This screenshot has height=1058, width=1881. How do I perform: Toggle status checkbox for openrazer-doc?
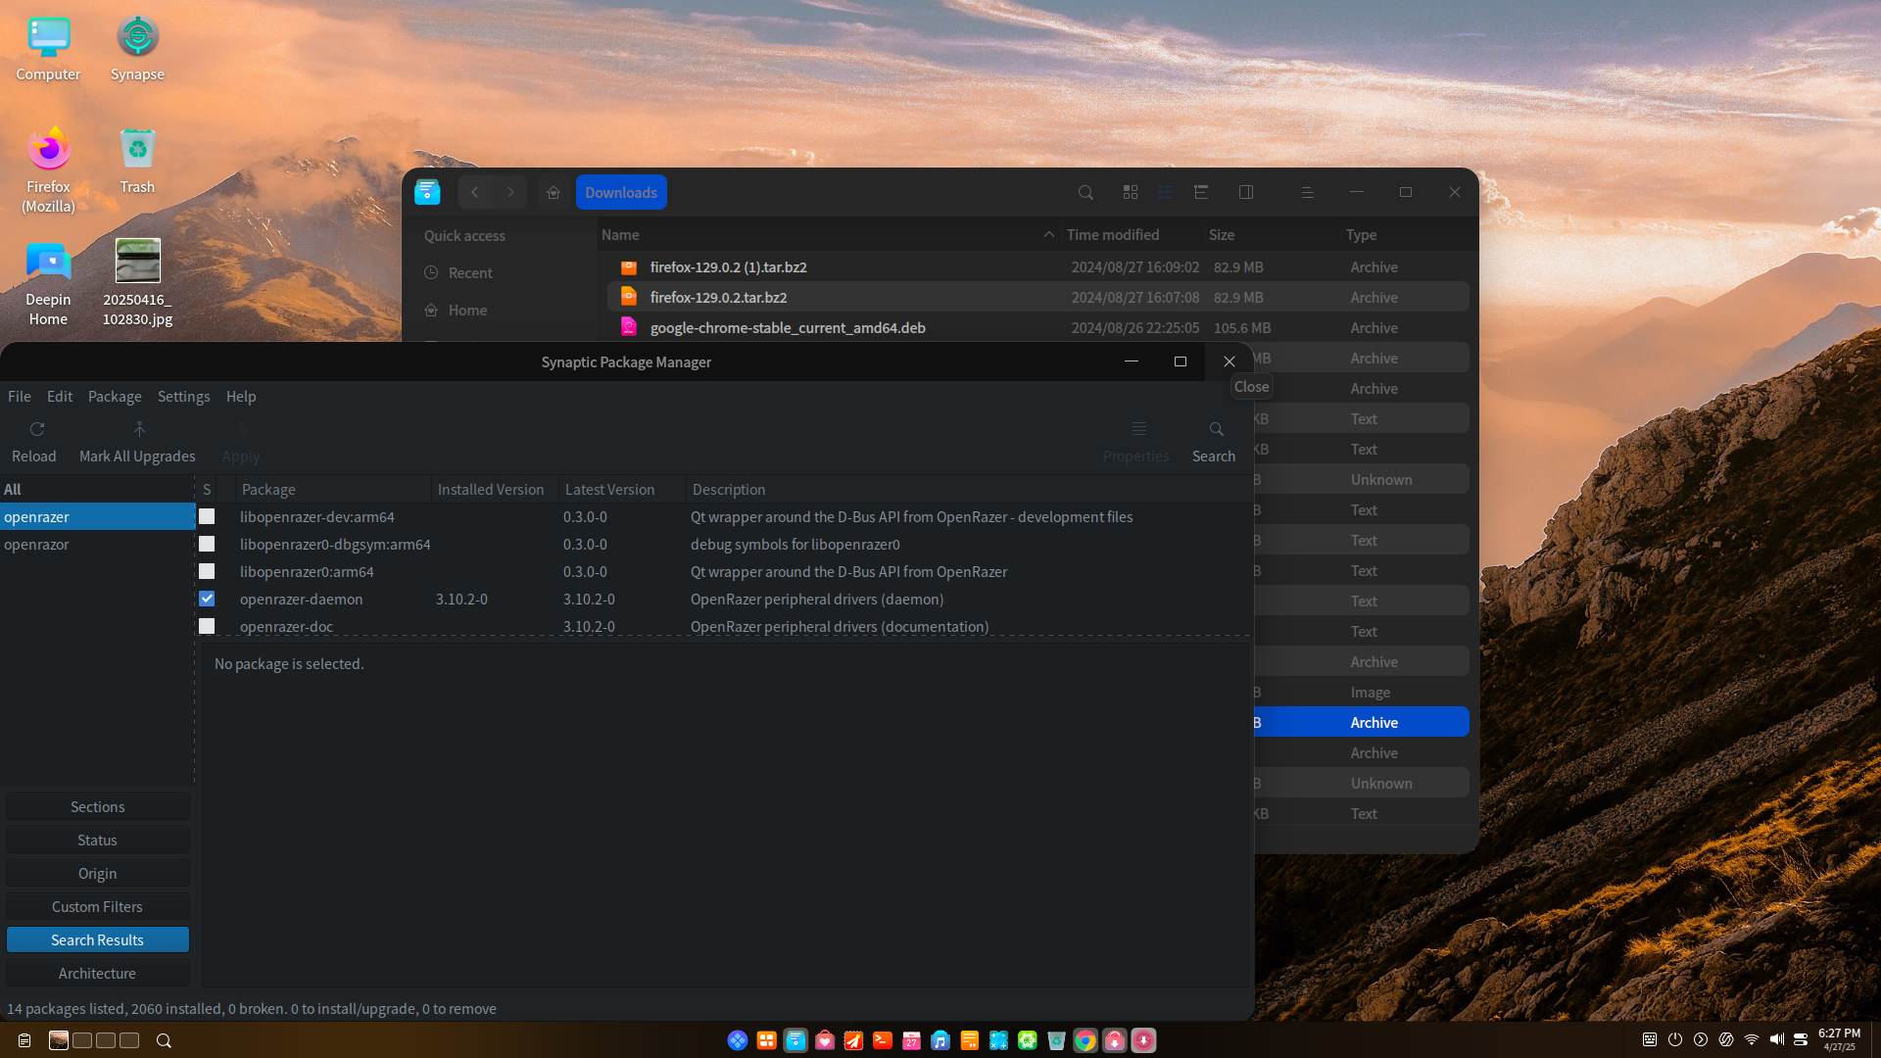pyautogui.click(x=207, y=626)
